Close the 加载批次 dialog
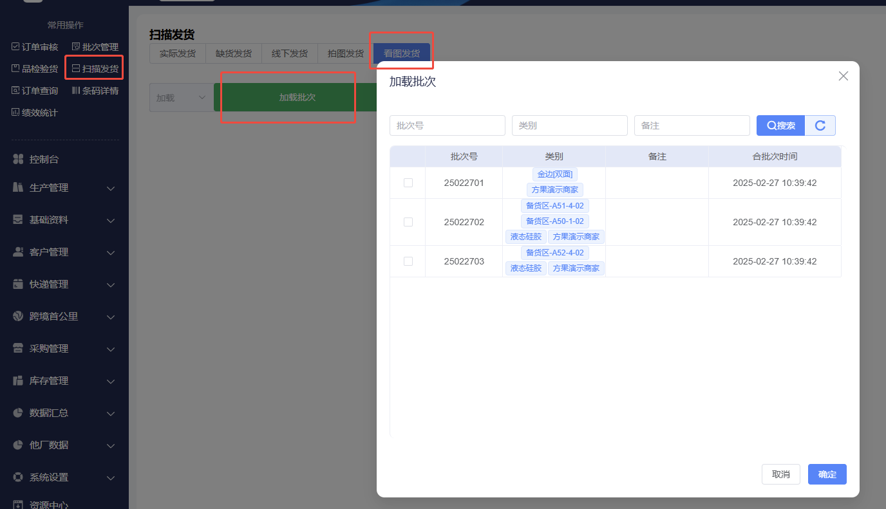 click(x=844, y=76)
